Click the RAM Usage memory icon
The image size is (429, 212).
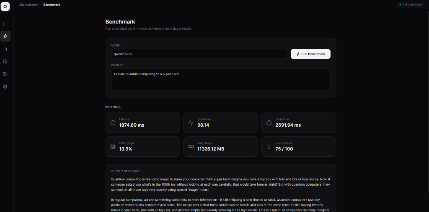pyautogui.click(x=191, y=147)
